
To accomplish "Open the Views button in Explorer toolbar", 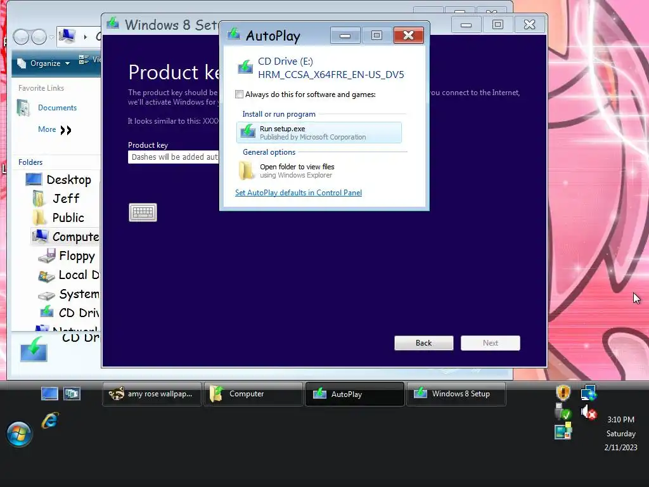I will point(89,60).
